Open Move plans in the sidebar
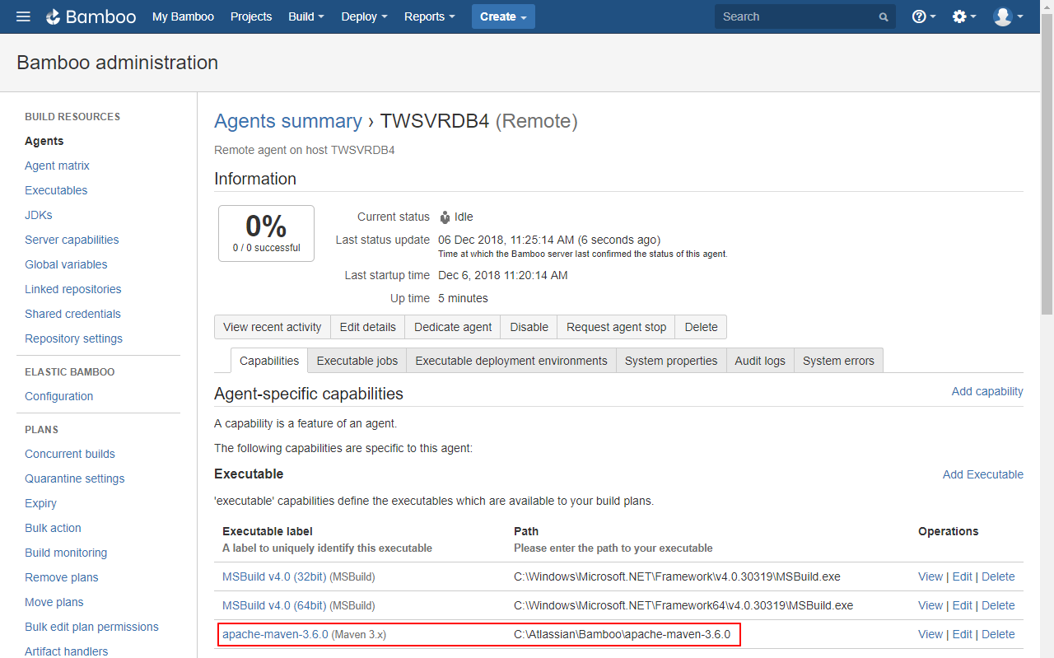Image resolution: width=1054 pixels, height=658 pixels. click(54, 602)
